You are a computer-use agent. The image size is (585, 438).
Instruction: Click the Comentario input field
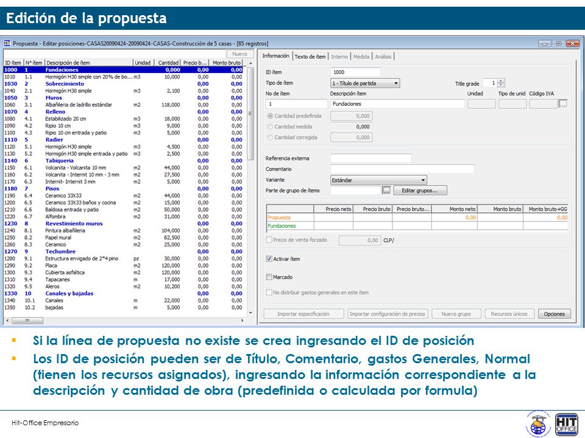(402, 169)
